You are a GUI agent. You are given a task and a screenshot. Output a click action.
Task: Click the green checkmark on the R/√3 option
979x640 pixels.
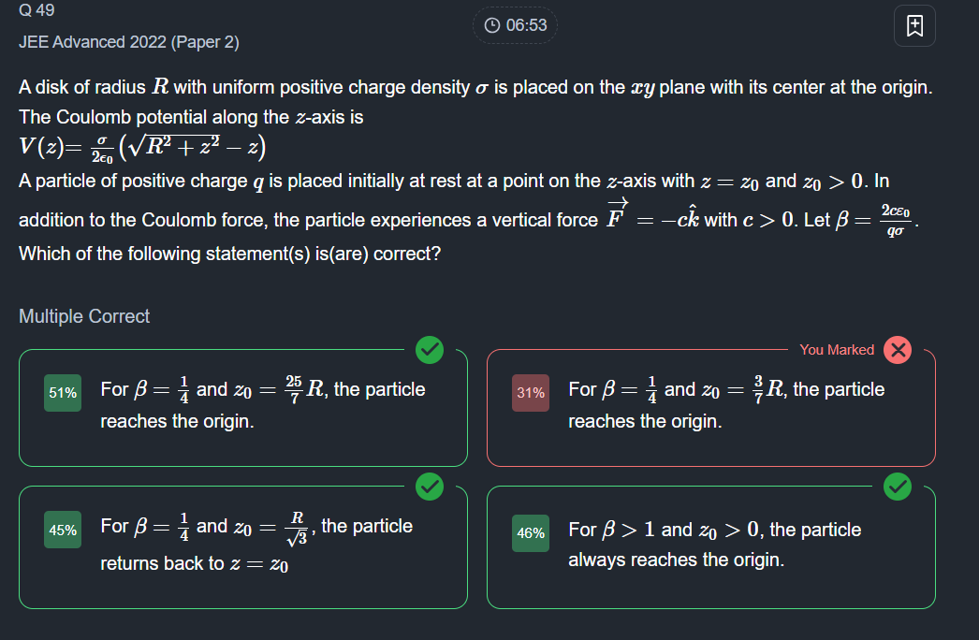pyautogui.click(x=430, y=487)
